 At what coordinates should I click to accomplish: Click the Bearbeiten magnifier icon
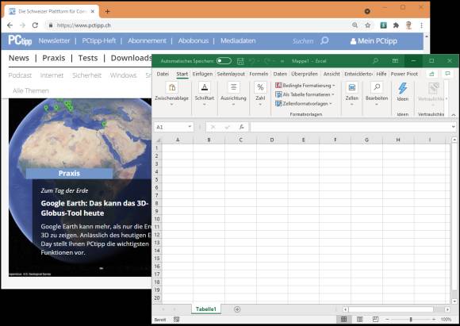pos(377,87)
